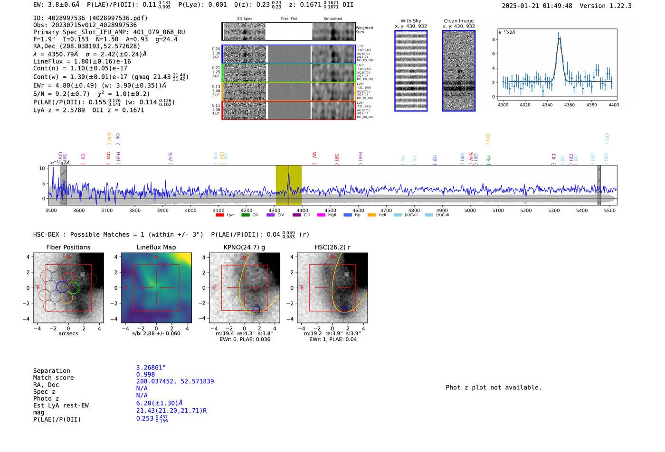Click the blue catalog match square in HSC image

click(345, 309)
